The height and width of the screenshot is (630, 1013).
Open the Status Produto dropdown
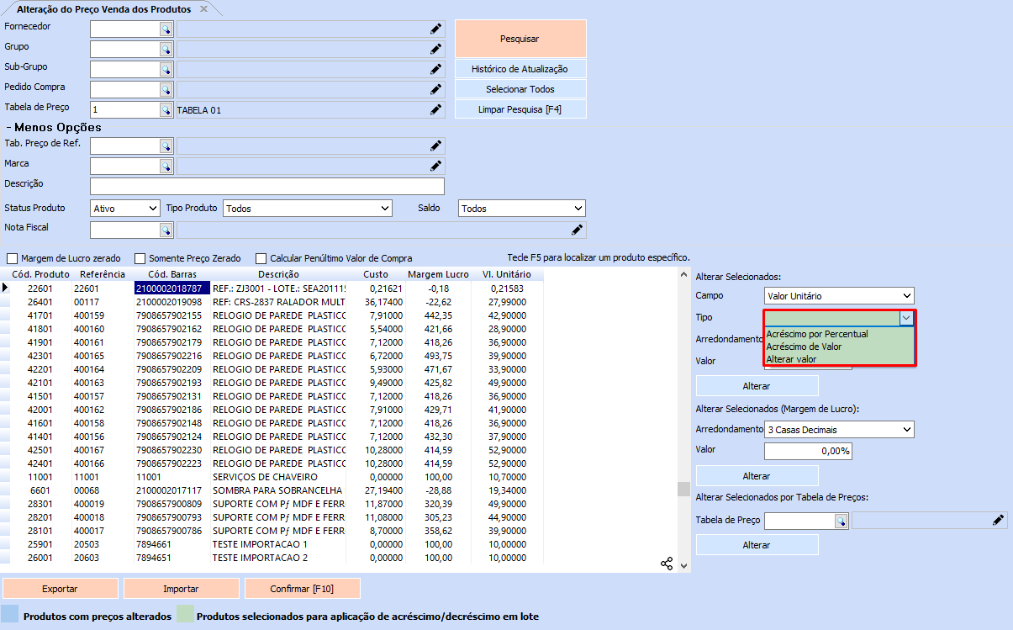[x=124, y=208]
